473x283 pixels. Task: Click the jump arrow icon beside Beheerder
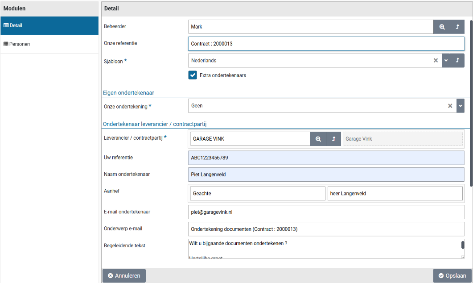pyautogui.click(x=457, y=27)
